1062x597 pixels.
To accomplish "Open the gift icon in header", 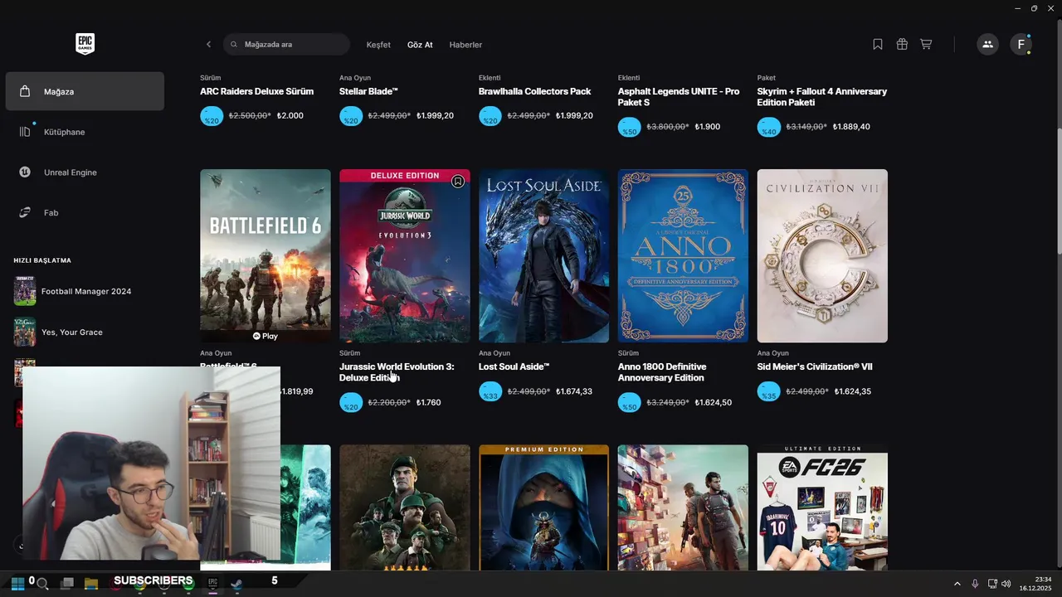I will point(902,44).
